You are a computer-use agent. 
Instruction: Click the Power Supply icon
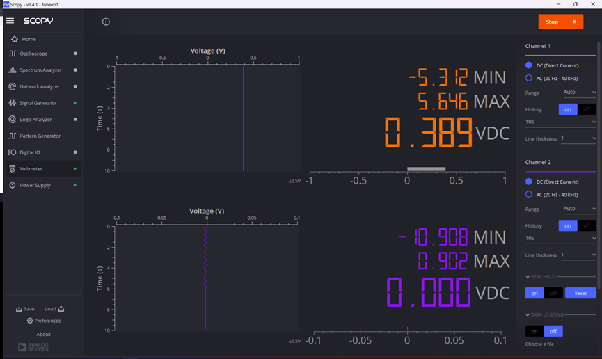pyautogui.click(x=13, y=186)
